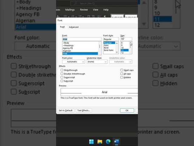The width and height of the screenshot is (194, 146).
Task: Choose Italic in the Font style list
Action: (x=109, y=45)
